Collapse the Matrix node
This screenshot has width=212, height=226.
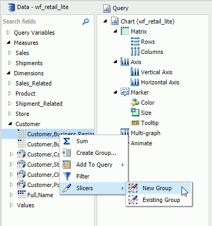click(x=115, y=32)
